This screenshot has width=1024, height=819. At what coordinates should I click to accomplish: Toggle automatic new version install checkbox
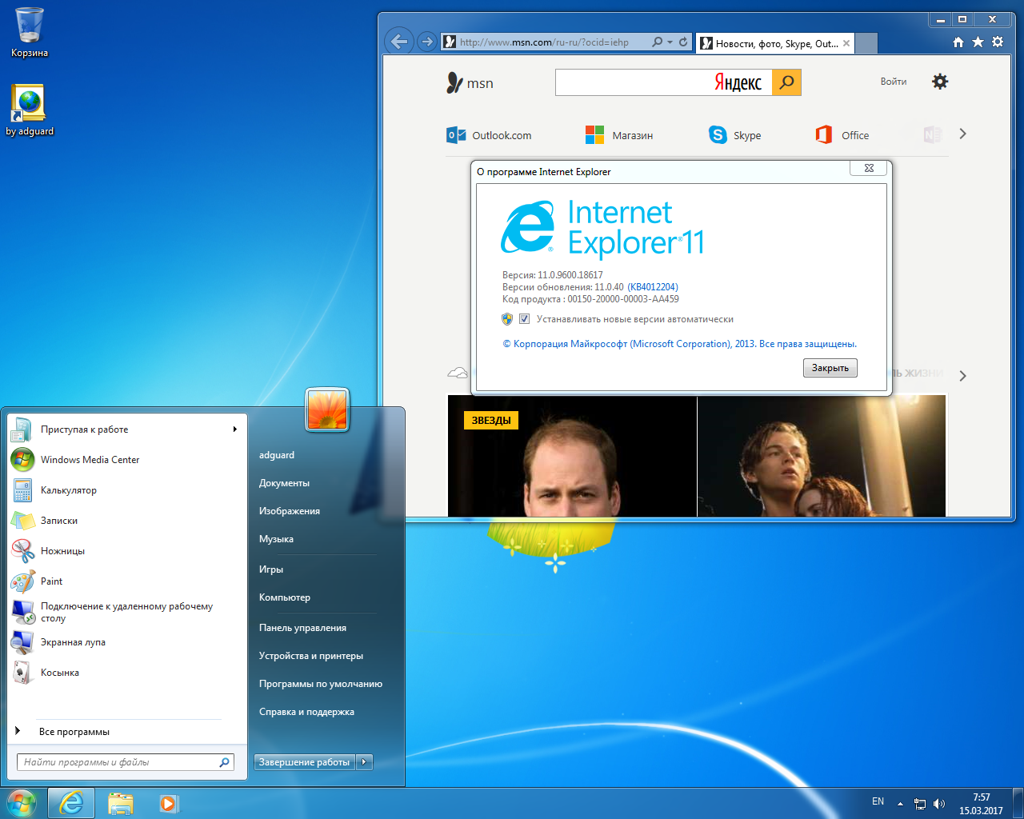coord(524,319)
